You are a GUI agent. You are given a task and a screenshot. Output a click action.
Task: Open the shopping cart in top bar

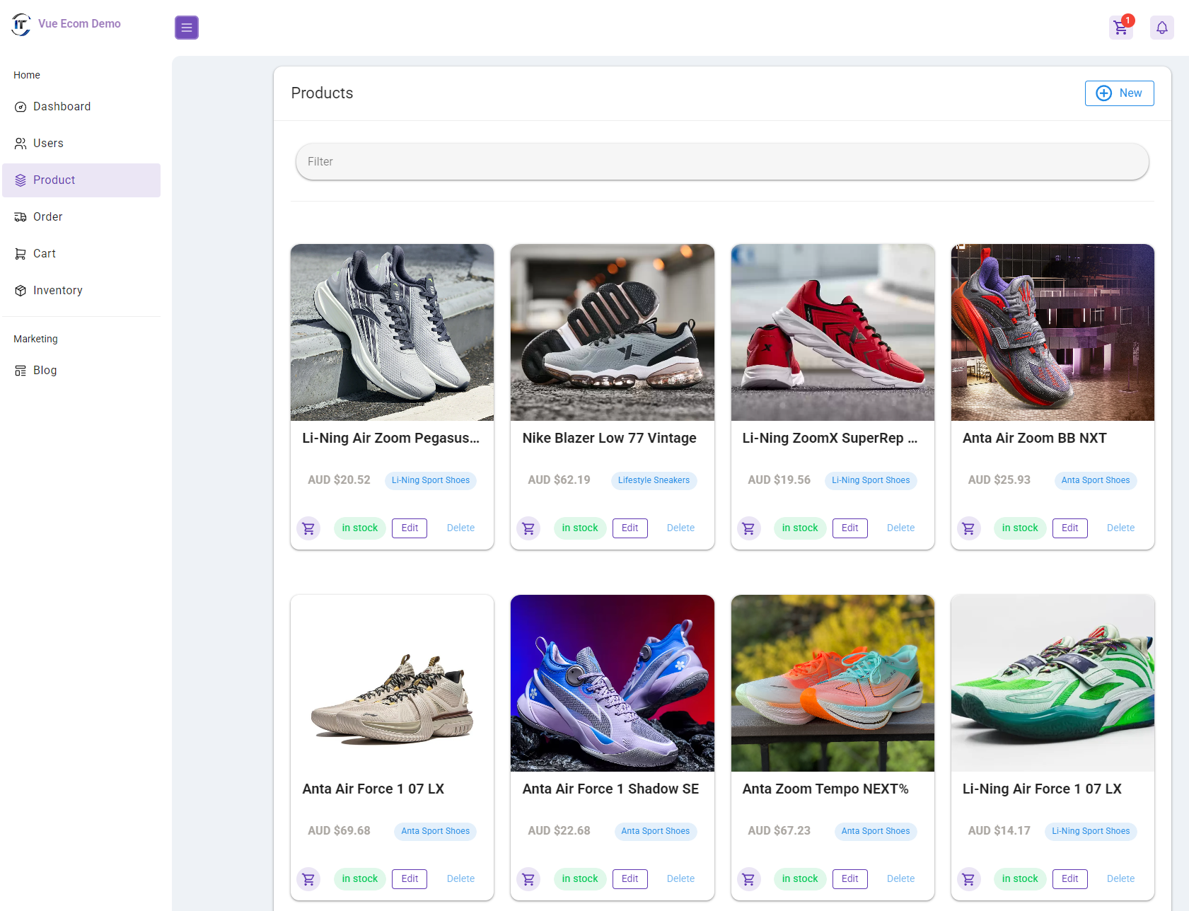point(1120,28)
